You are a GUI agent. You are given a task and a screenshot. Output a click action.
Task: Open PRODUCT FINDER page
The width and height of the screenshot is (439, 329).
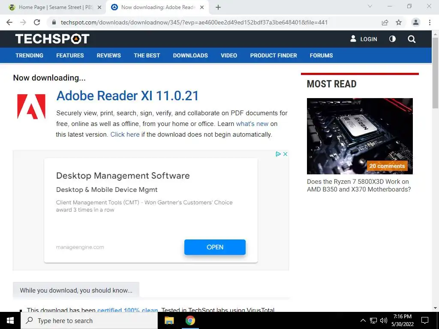(x=274, y=55)
